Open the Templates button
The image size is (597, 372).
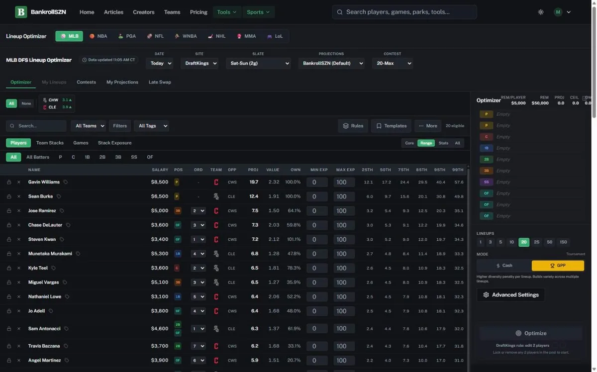[x=391, y=126]
